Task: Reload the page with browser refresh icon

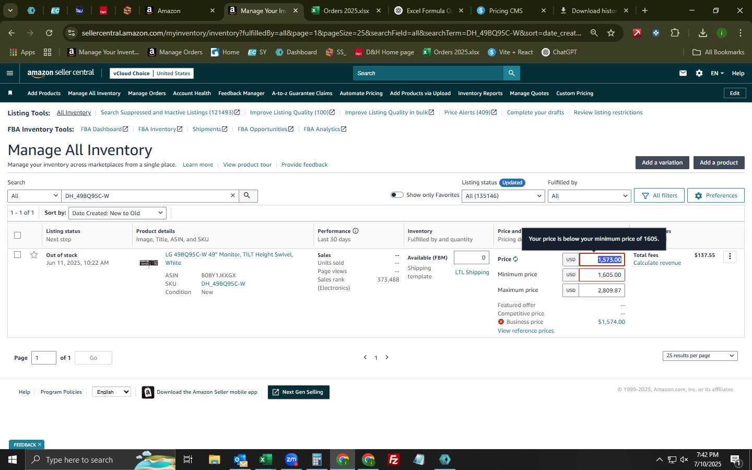Action: coord(49,33)
